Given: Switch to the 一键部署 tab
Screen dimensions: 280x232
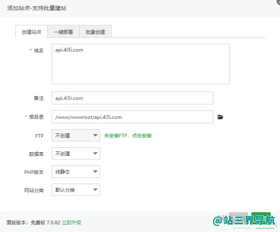Looking at the screenshot, I should 63,32.
